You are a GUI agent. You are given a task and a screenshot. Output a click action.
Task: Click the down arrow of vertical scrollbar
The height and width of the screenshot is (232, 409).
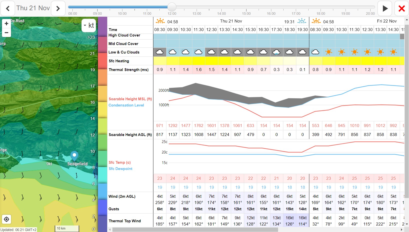click(x=407, y=224)
